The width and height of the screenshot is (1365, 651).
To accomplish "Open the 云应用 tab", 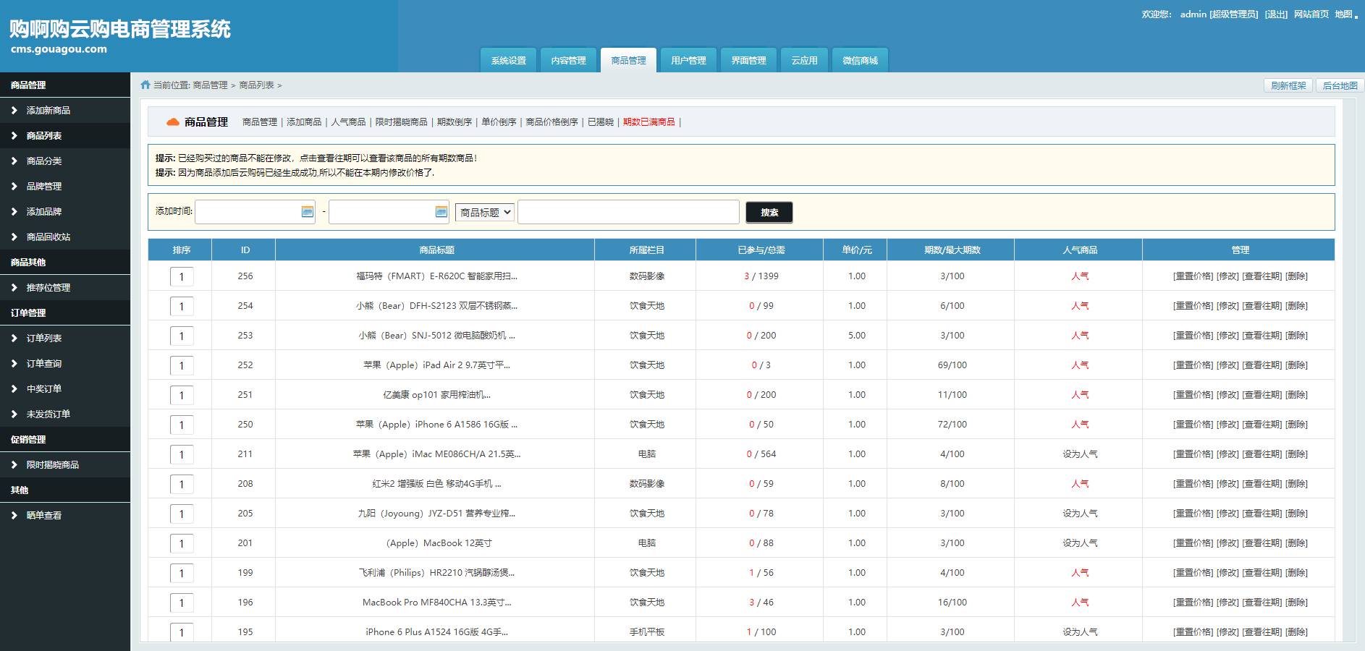I will click(804, 61).
